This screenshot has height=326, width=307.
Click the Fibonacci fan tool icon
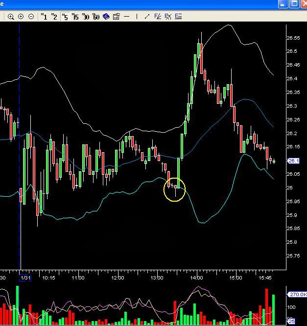pos(158,17)
